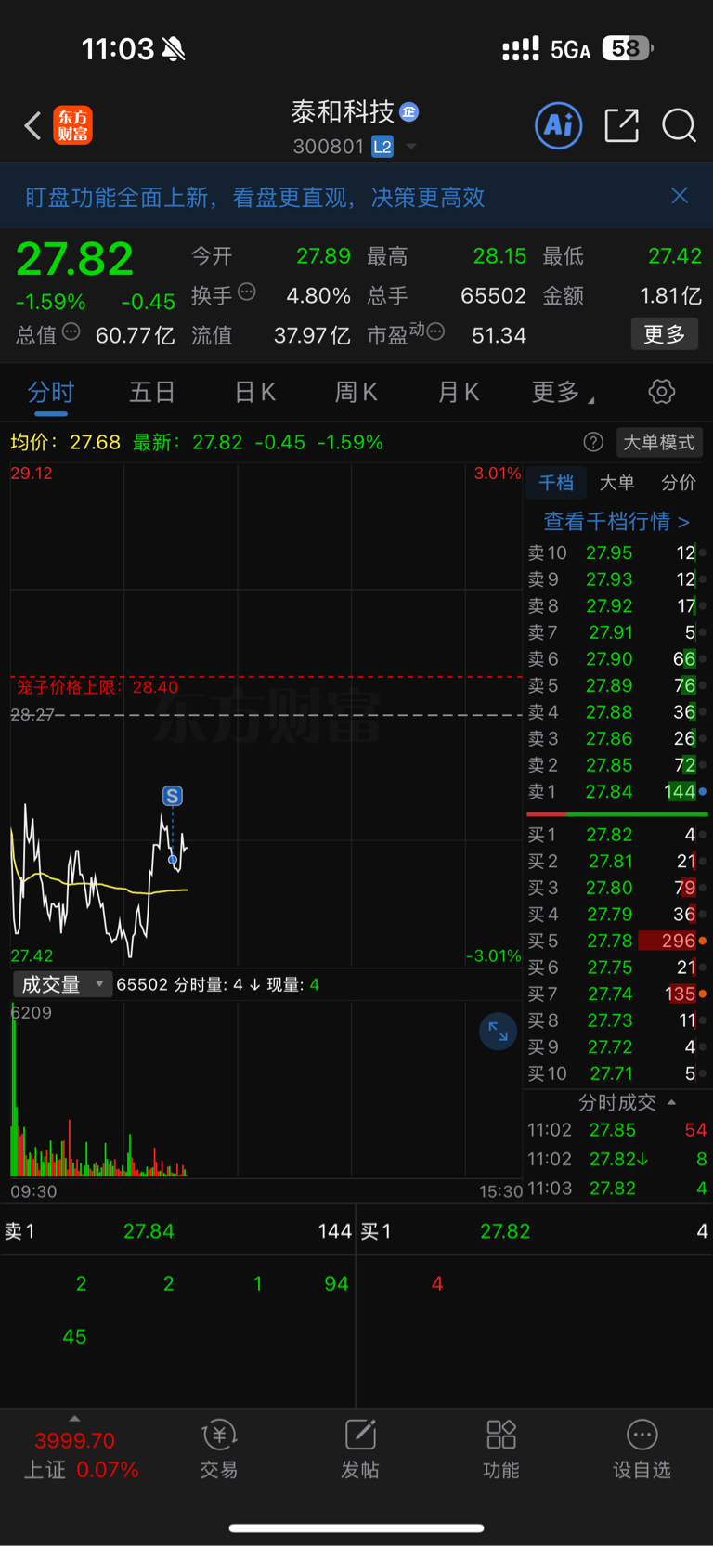Image resolution: width=713 pixels, height=1546 pixels.
Task: Tap the 11:03 27.82 trade record
Action: coord(616,1189)
